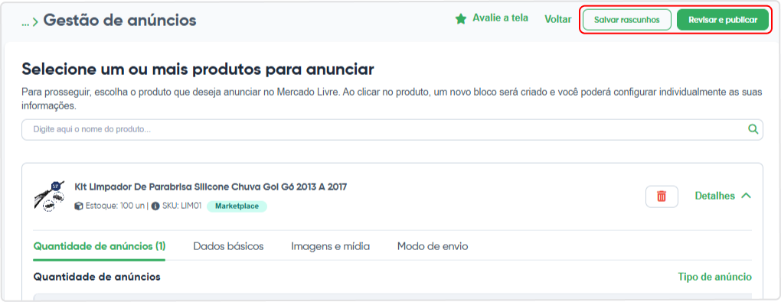Image resolution: width=781 pixels, height=302 pixels.
Task: Open the Imagens e mídia tab
Action: click(x=330, y=246)
